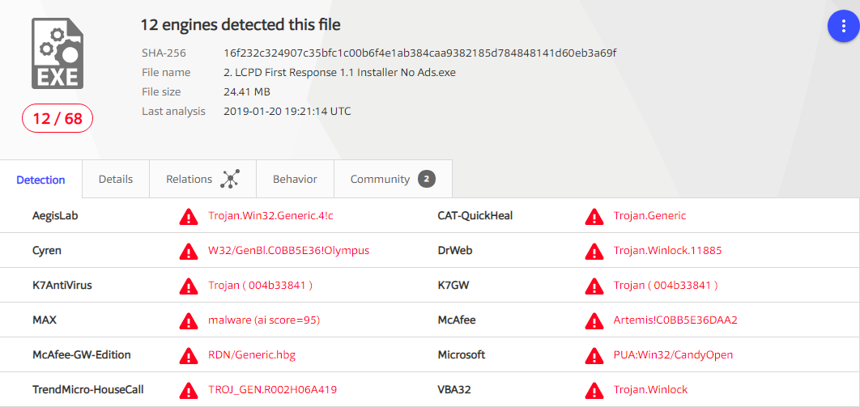Click the DrWeb detection warning icon
Viewport: 860px width, 407px height.
[594, 251]
